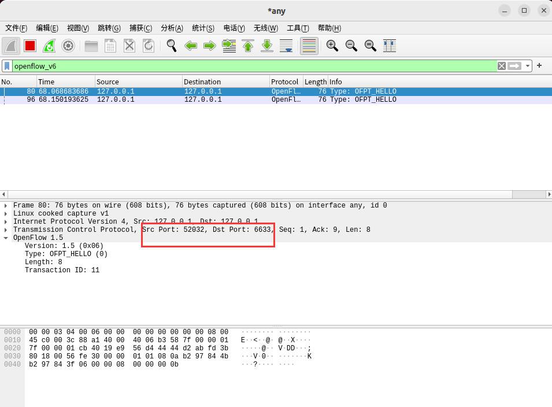Open the 帮助(H) menu

tap(329, 28)
